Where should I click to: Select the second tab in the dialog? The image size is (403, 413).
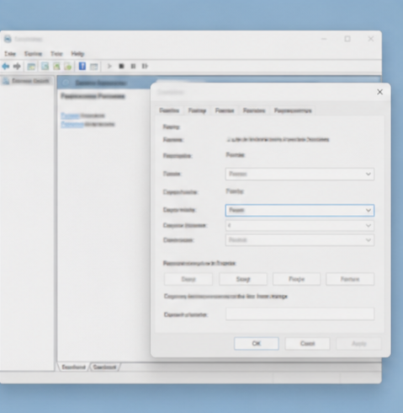pos(197,110)
